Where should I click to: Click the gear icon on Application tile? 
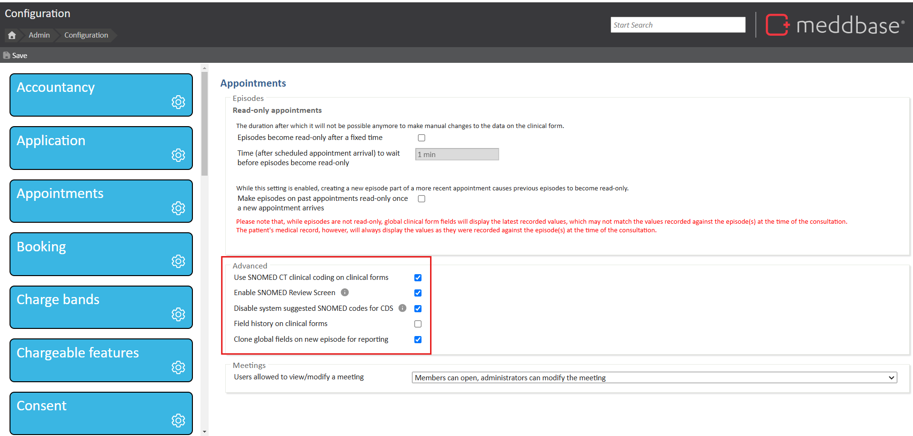[x=178, y=155]
